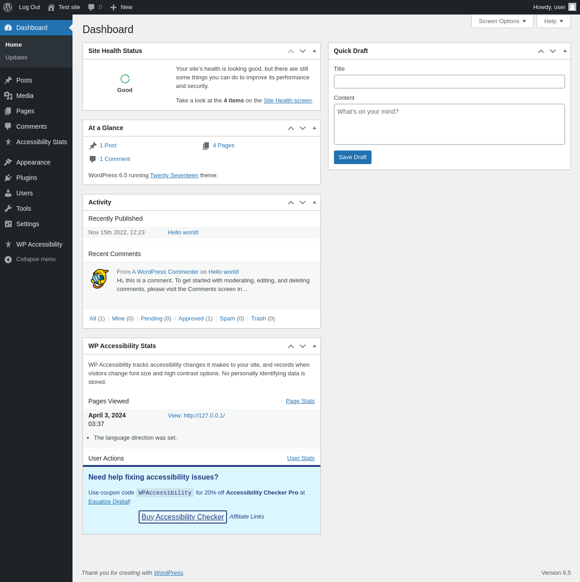Click the user avatar in admin bar
The height and width of the screenshot is (582, 580).
click(x=572, y=7)
